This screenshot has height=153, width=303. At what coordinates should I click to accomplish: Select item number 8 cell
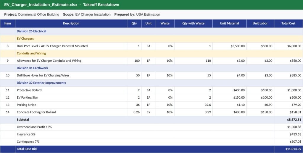point(7,46)
